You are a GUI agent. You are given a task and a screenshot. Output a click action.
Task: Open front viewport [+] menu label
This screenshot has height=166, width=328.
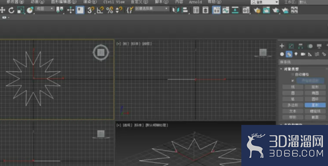click(119, 44)
